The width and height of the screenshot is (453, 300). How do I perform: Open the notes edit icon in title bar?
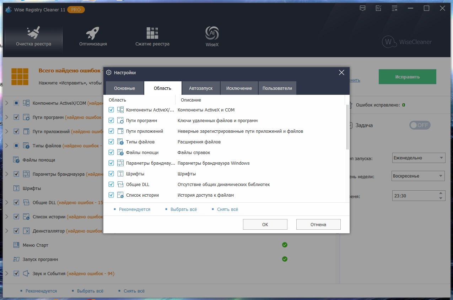click(378, 8)
